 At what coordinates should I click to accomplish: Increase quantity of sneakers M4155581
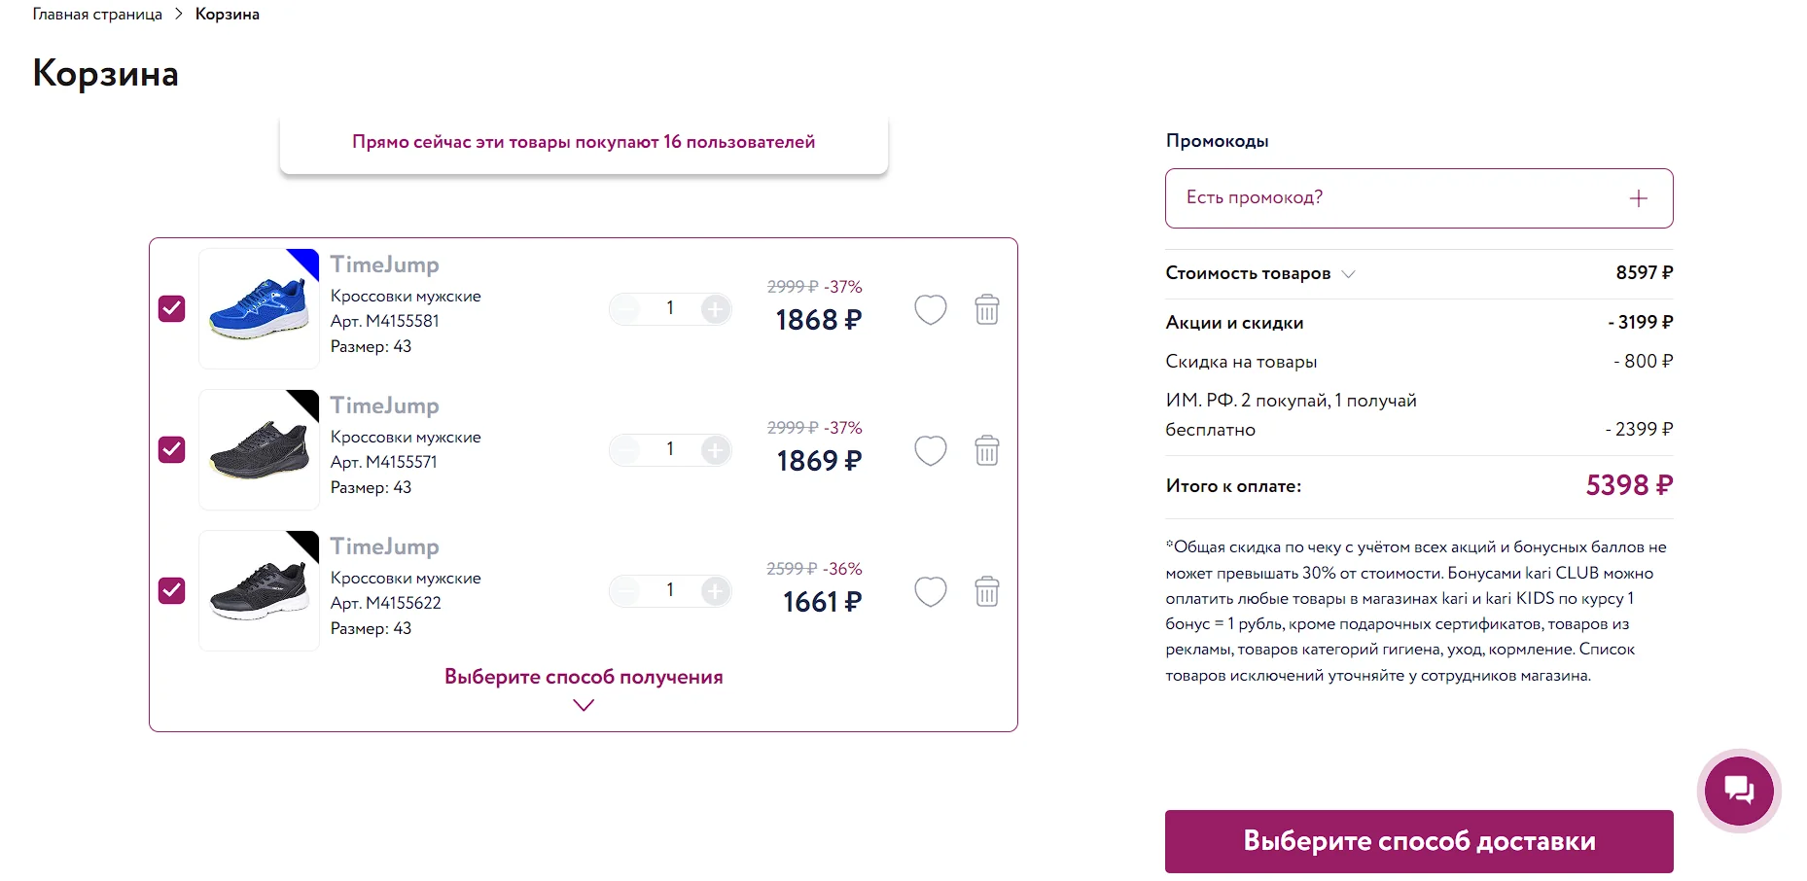click(x=715, y=309)
